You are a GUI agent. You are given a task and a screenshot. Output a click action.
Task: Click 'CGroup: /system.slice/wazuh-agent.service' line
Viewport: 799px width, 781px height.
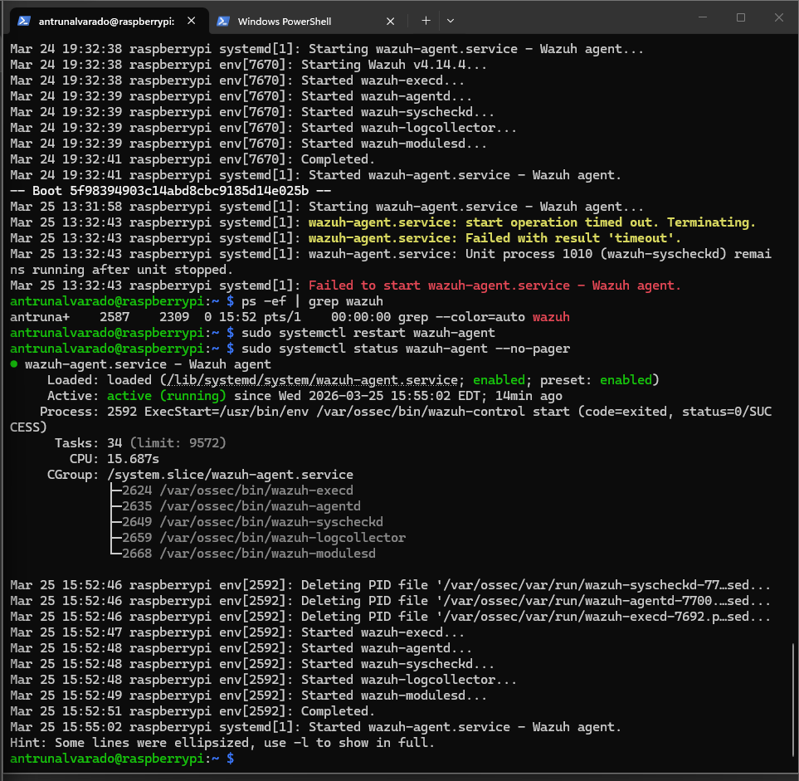tap(200, 475)
